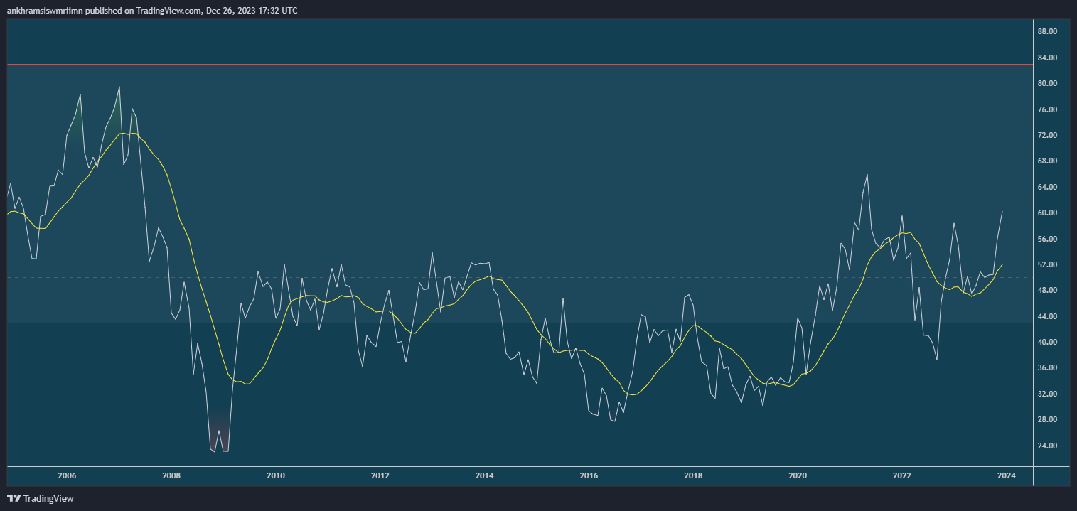This screenshot has width=1077, height=511.
Task: Click the 76.00 price axis label
Action: [1047, 109]
